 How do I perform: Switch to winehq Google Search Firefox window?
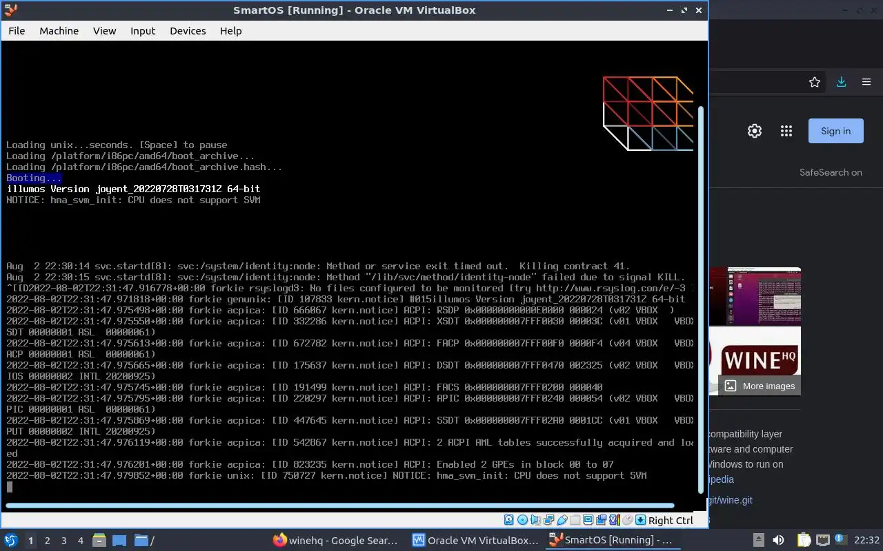[x=336, y=541]
